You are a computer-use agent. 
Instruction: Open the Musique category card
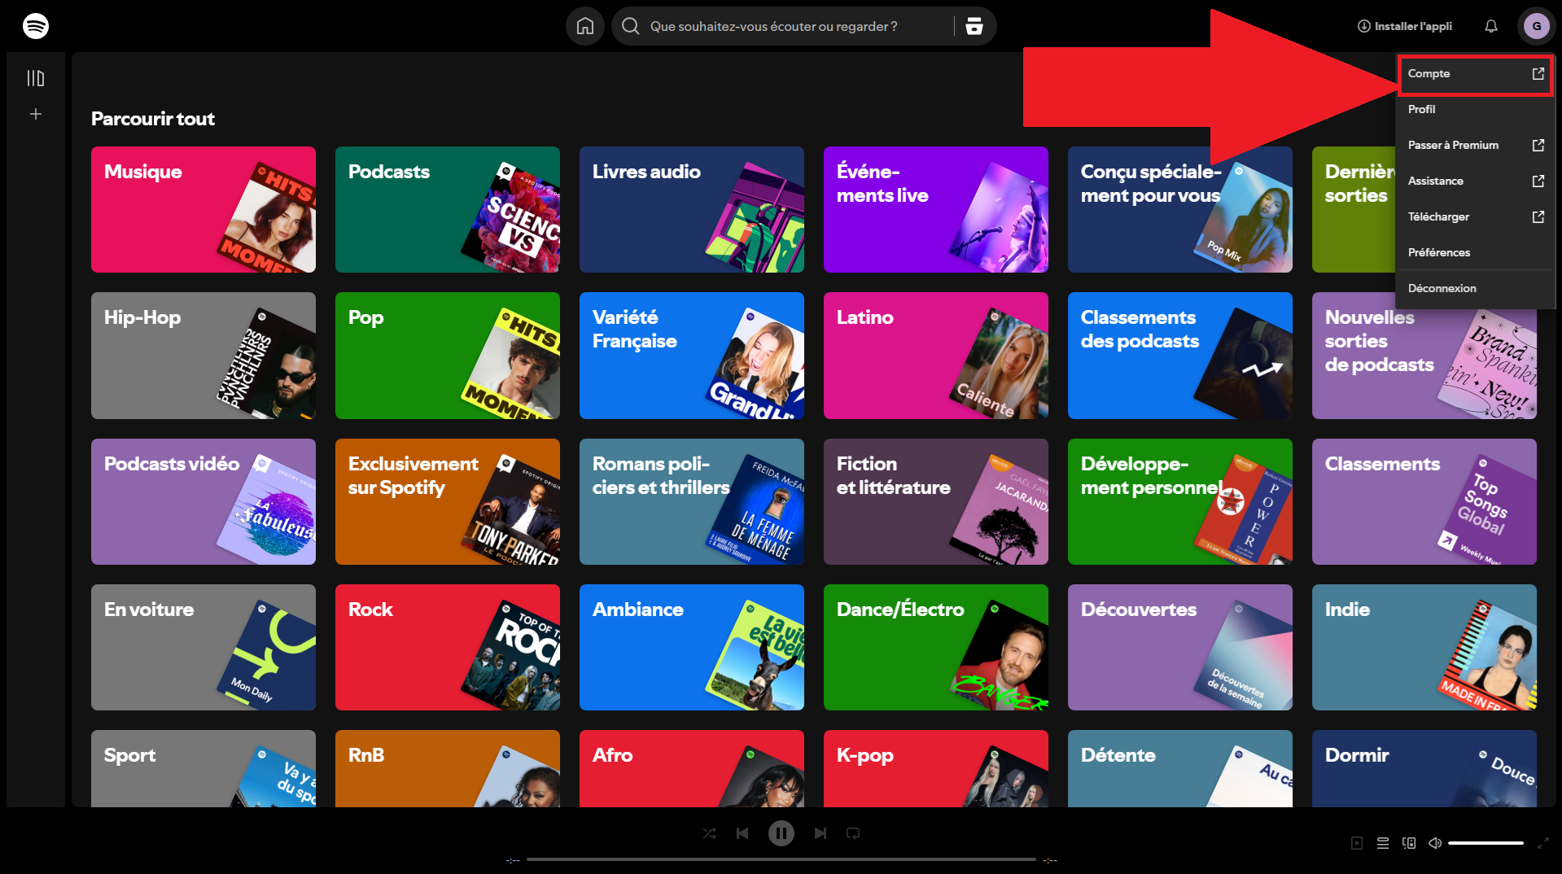[203, 210]
